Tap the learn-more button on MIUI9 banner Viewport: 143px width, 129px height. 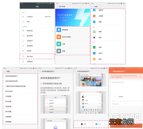coord(64,20)
